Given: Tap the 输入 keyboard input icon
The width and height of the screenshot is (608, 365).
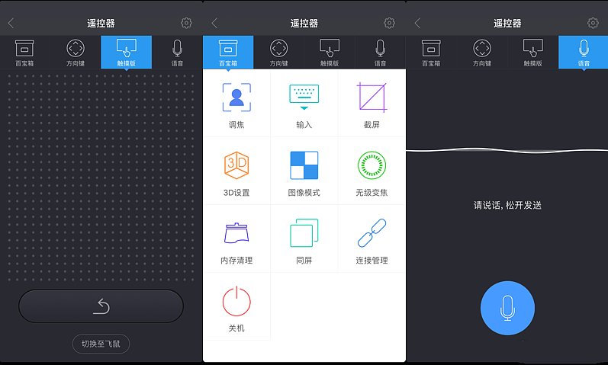Looking at the screenshot, I should point(304,103).
